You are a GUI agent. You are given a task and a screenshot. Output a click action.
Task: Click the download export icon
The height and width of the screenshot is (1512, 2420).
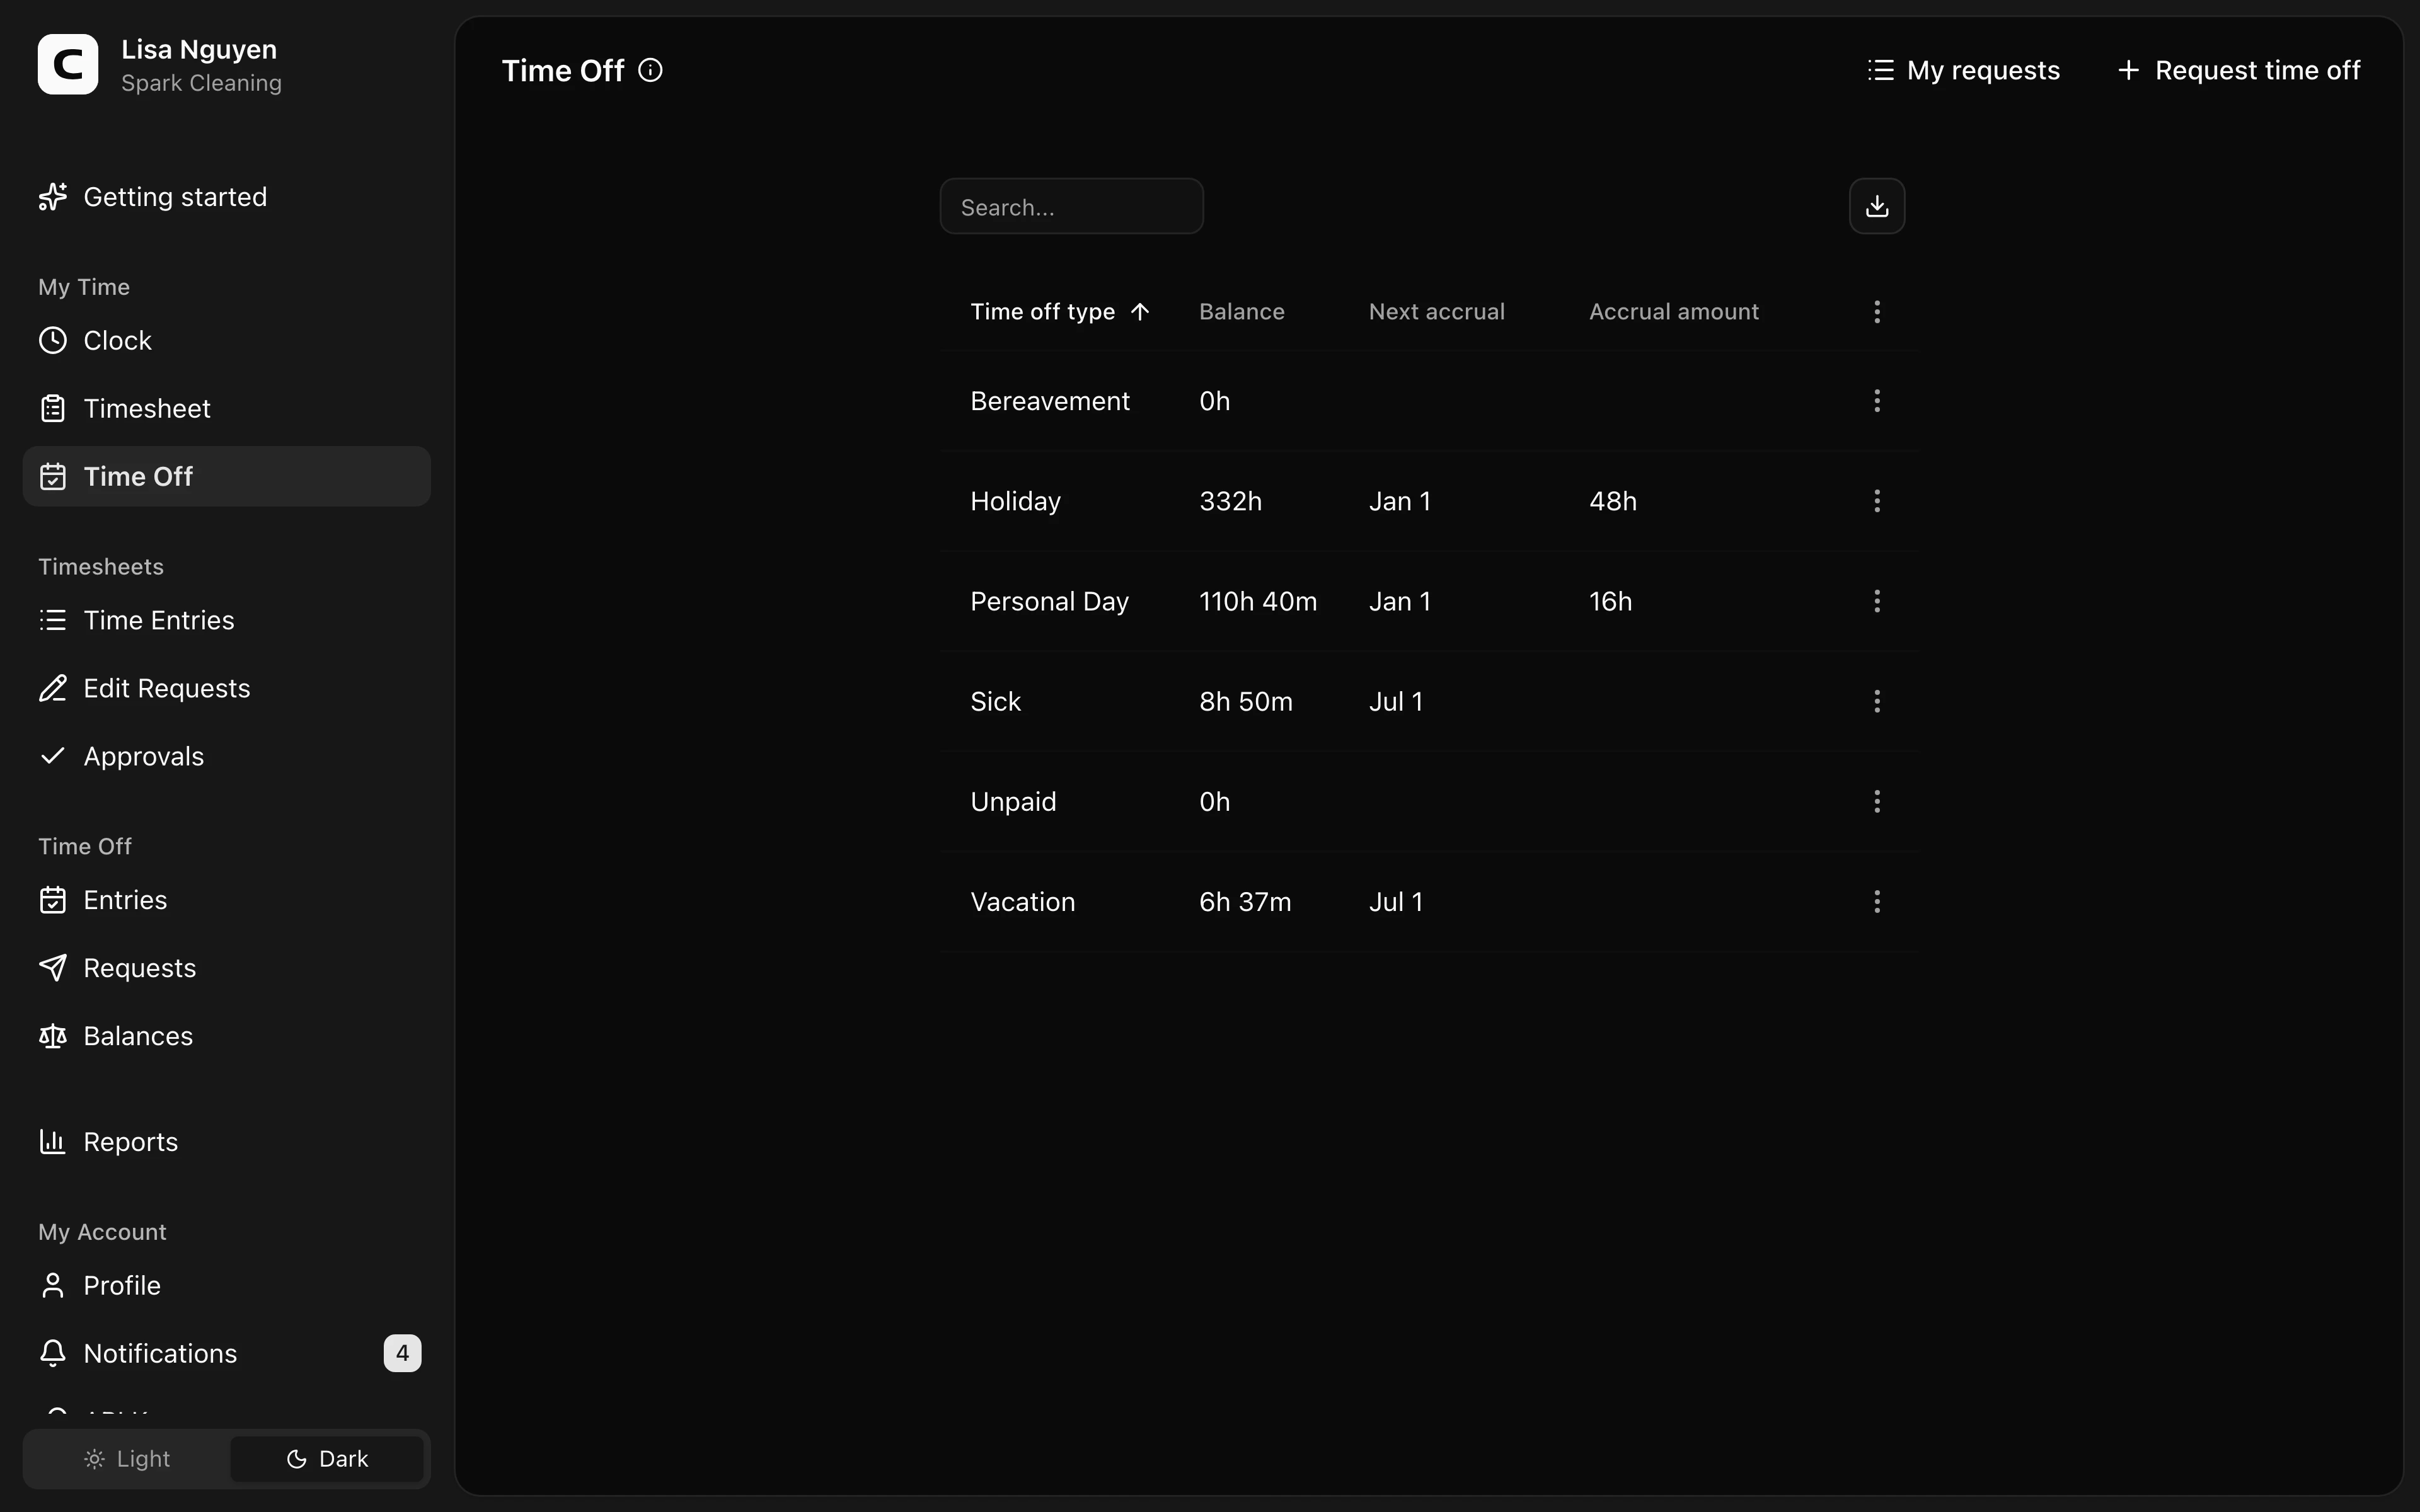pos(1877,206)
